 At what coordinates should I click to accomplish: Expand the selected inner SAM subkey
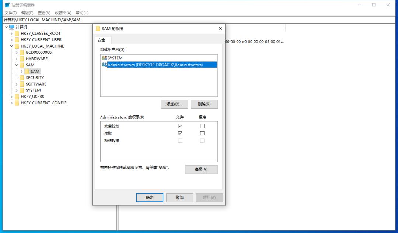click(22, 72)
